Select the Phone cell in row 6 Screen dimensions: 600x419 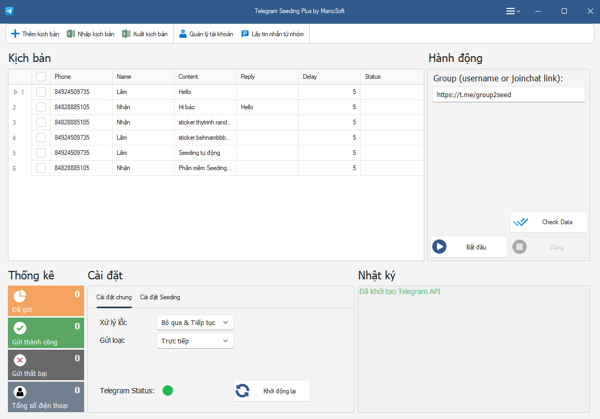coord(81,168)
